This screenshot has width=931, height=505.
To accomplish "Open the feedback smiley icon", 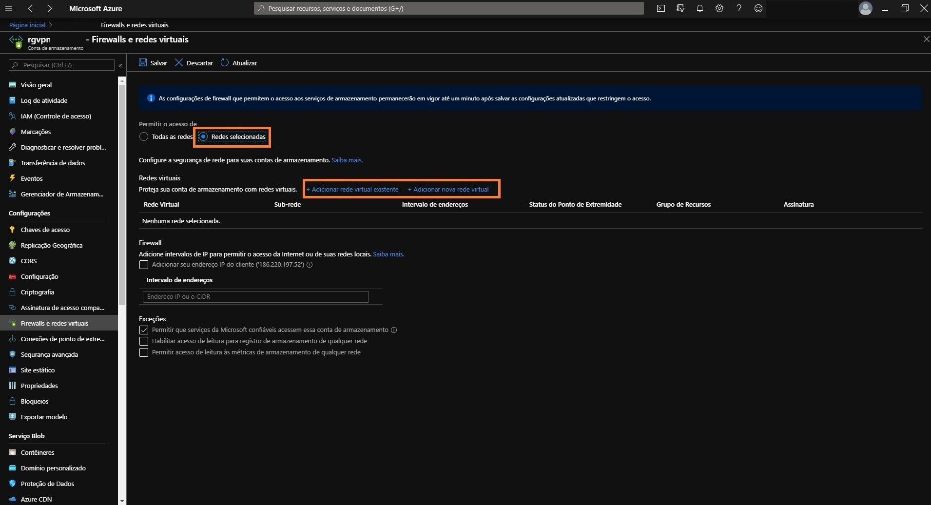I will 758,8.
